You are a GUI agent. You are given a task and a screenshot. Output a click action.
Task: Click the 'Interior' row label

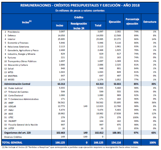[11, 39]
